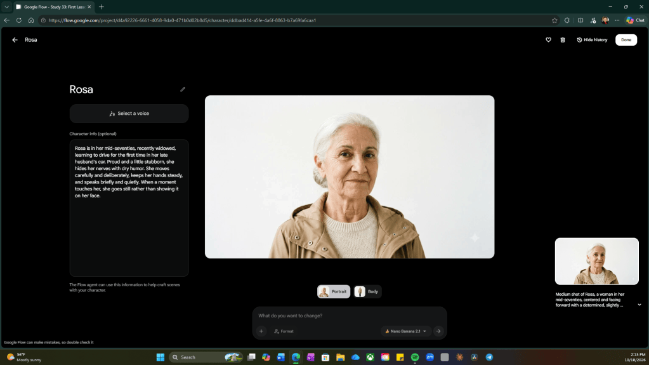Viewport: 649px width, 365px height.
Task: Open the weather widget showing 56°F
Action: click(x=25, y=357)
